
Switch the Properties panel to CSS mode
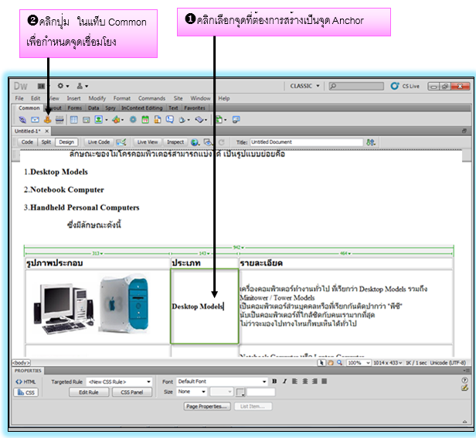pyautogui.click(x=26, y=392)
